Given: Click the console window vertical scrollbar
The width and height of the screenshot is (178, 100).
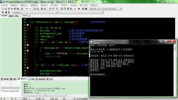Looking at the screenshot, I should tap(175, 70).
